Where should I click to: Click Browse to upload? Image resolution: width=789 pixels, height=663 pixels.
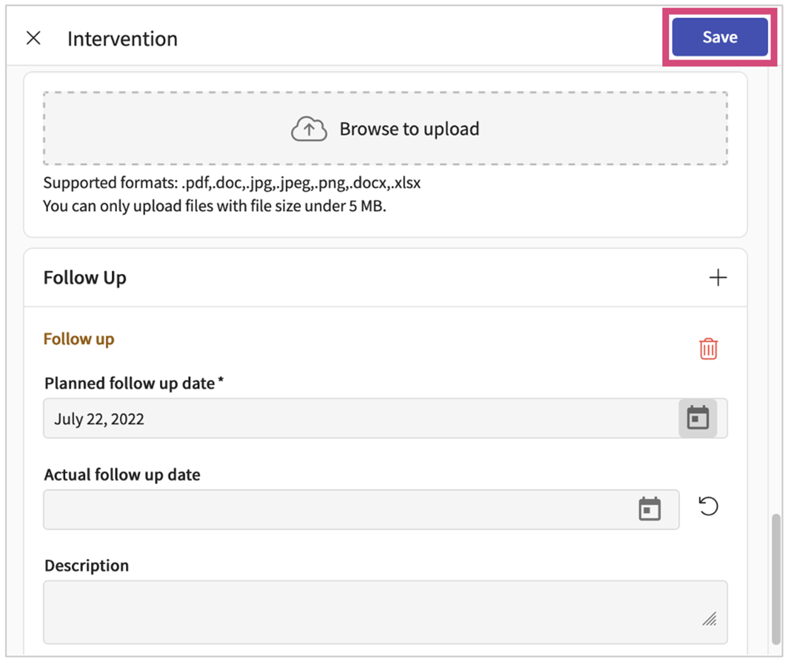tap(410, 128)
